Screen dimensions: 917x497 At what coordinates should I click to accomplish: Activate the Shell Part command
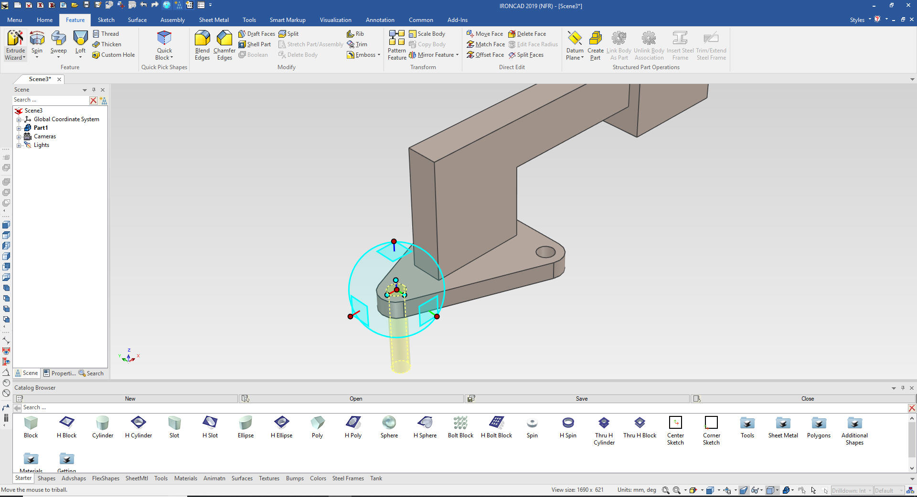(x=255, y=44)
